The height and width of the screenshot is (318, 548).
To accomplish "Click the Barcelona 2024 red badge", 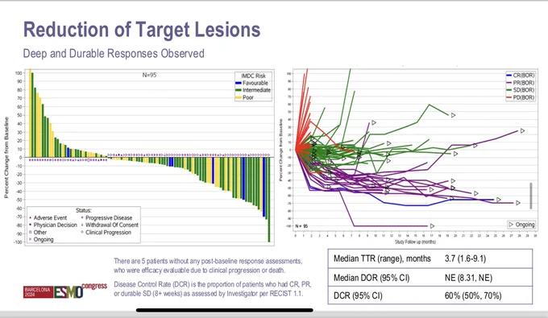I will [x=38, y=292].
